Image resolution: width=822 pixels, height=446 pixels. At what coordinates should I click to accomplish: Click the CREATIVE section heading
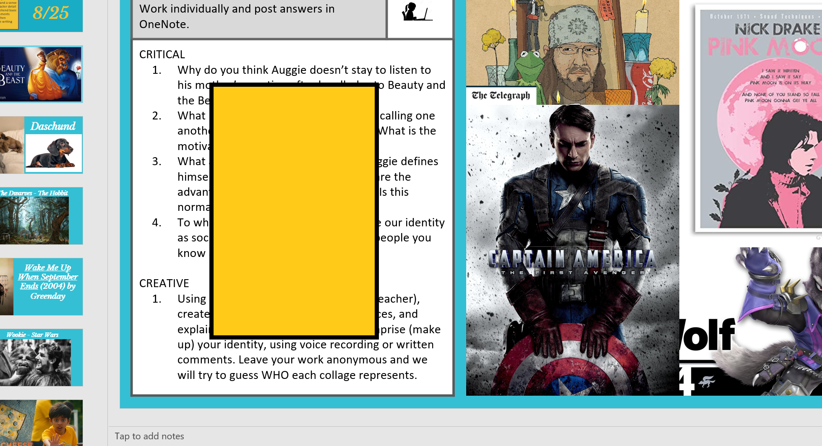pyautogui.click(x=164, y=283)
